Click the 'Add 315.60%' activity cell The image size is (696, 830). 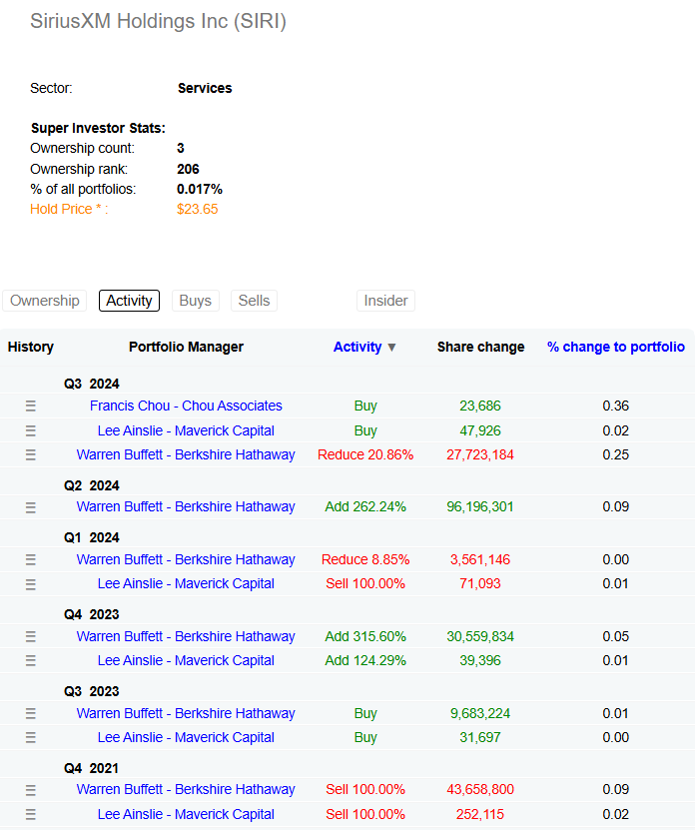365,636
